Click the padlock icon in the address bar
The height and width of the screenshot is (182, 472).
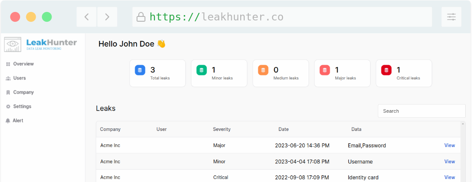click(x=141, y=17)
